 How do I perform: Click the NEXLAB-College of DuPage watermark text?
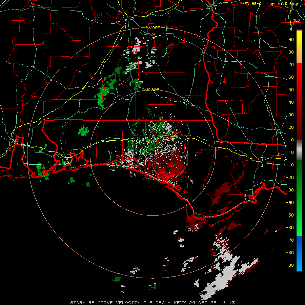point(273,4)
